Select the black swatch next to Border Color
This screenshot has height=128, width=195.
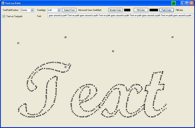tap(127, 10)
